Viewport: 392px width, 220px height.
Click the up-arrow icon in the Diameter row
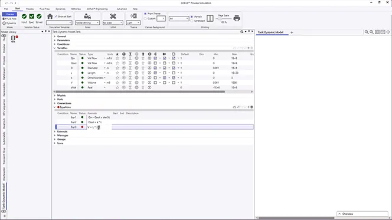143,68
